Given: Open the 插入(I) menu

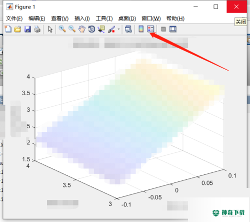Looking at the screenshot, I should [x=82, y=19].
